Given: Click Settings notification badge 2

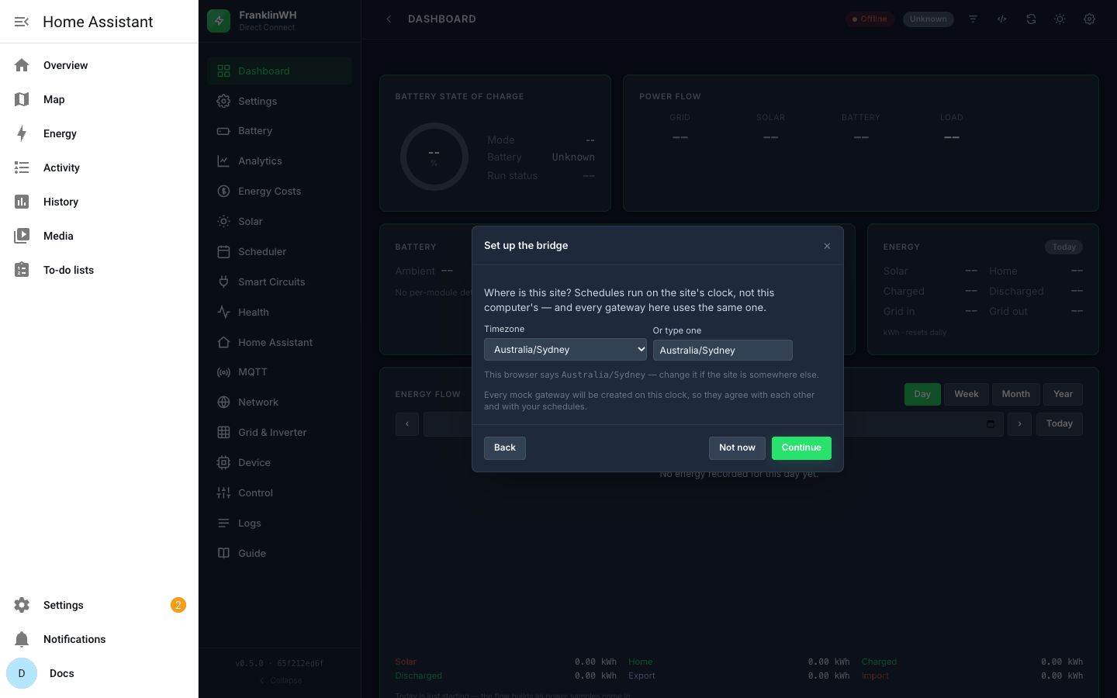Looking at the screenshot, I should (x=178, y=605).
